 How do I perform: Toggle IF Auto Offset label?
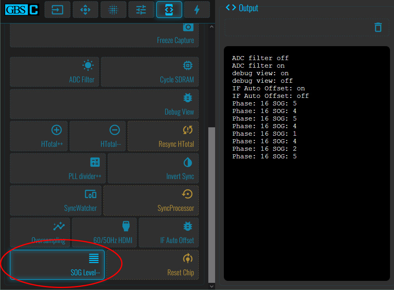[x=177, y=240]
